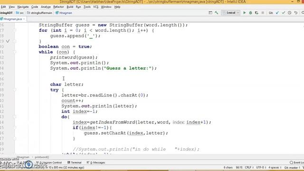Click the check mark gutter icon line 29
Image resolution: width=304 pixels, height=171 pixels.
pyautogui.click(x=8, y=41)
